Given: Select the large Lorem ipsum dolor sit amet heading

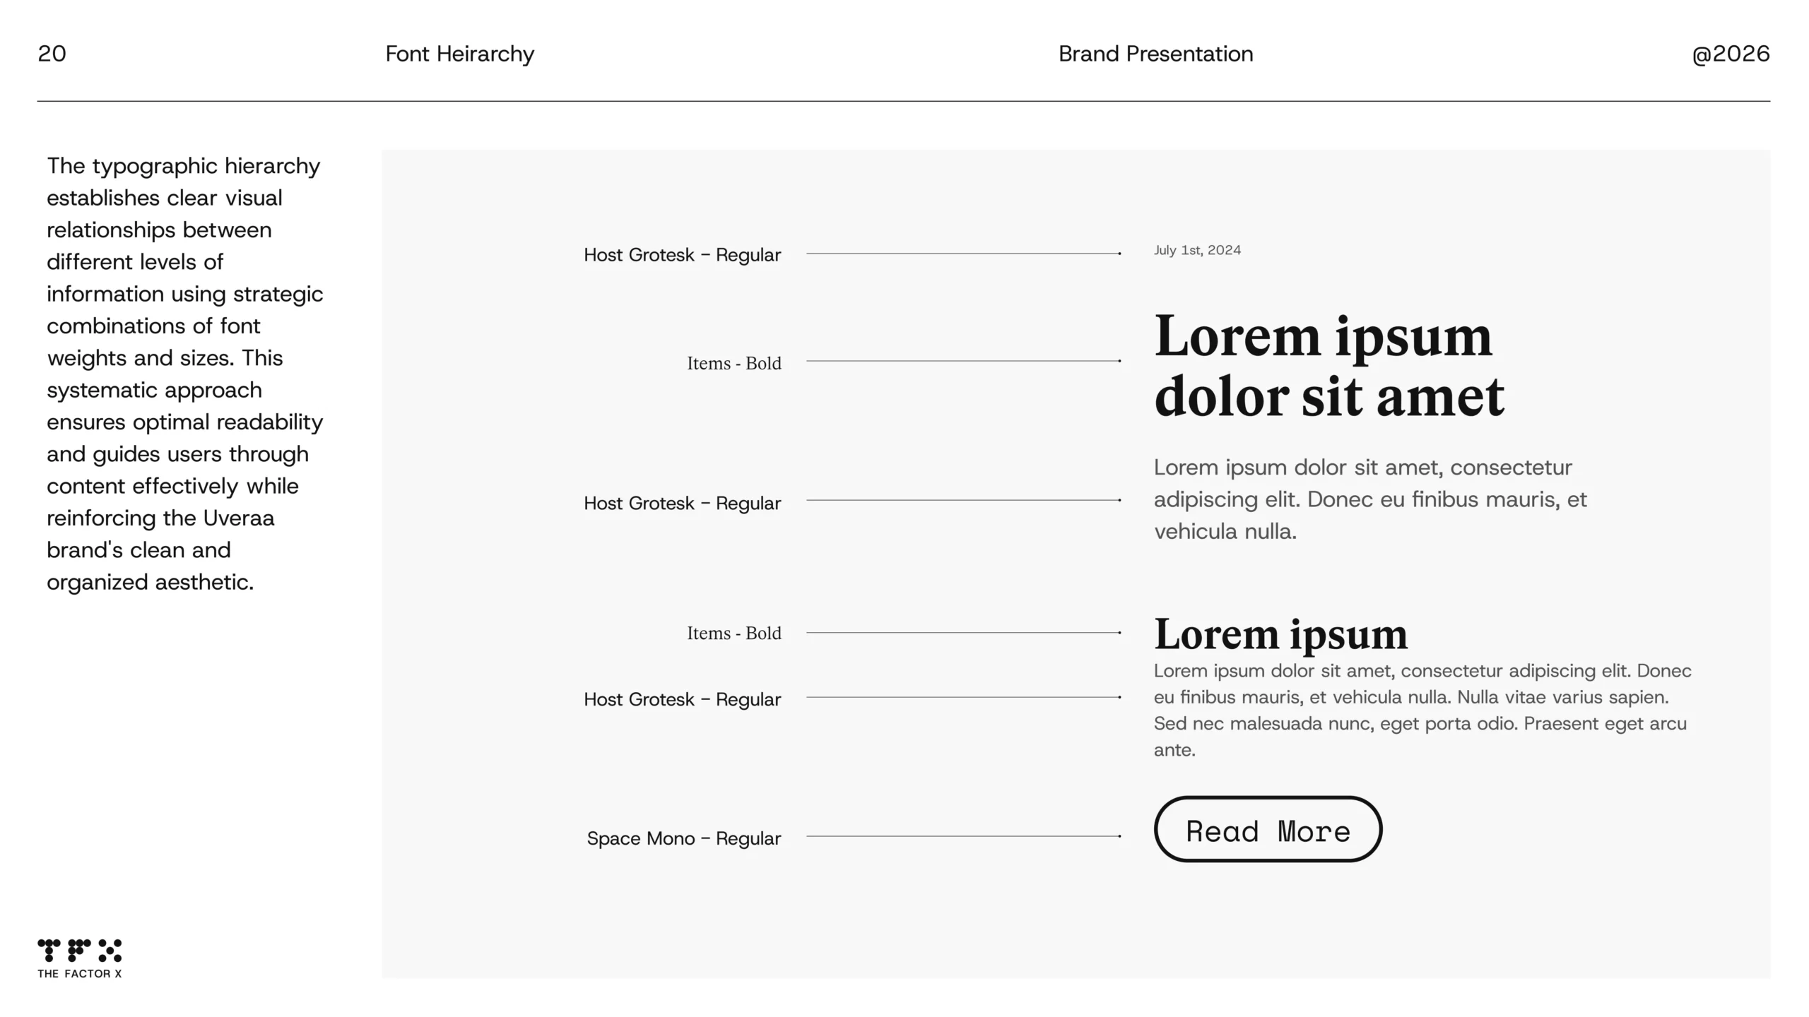Looking at the screenshot, I should [x=1328, y=366].
